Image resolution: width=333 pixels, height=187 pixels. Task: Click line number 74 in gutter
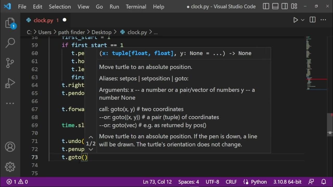coord(35,165)
